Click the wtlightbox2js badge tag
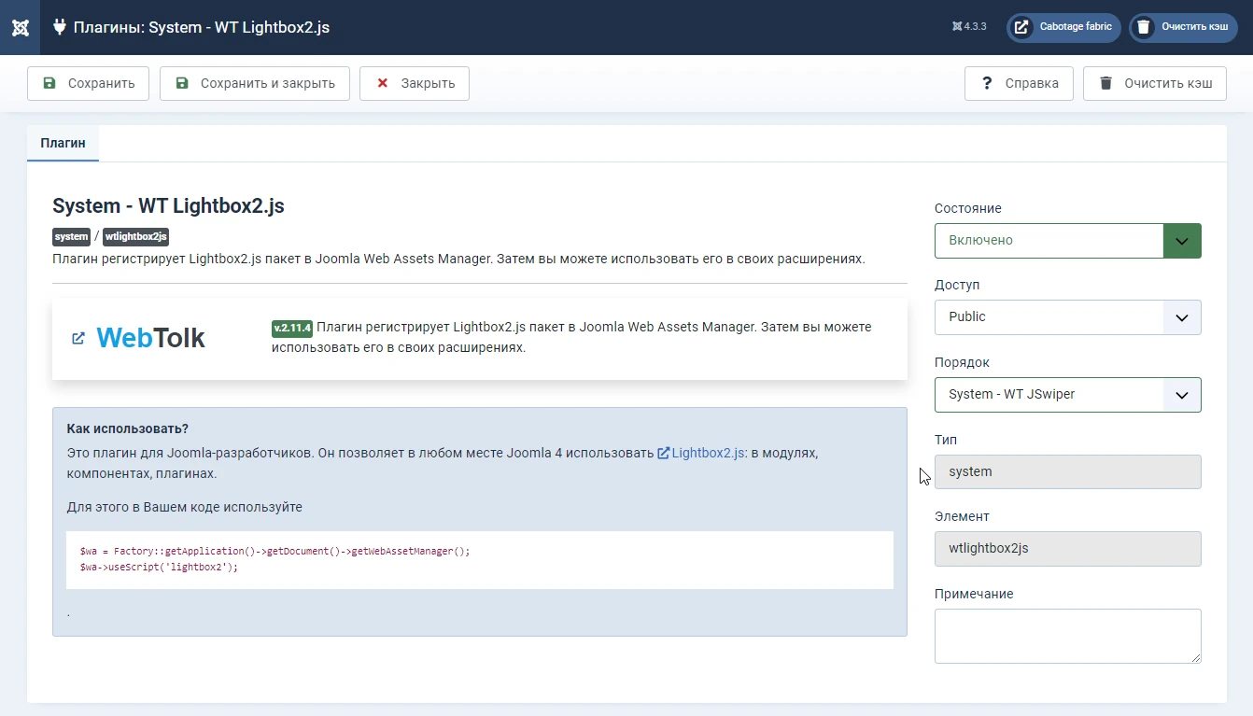Viewport: 1253px width, 716px height. coord(135,237)
